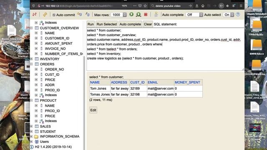
Task: Click the INVENTORY table icon
Action: [x=37, y=59]
